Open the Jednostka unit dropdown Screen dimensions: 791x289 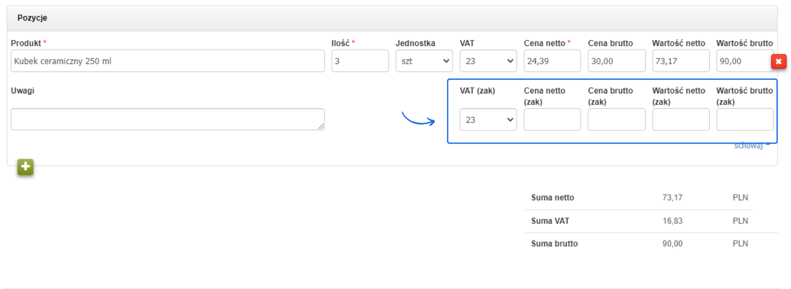click(424, 61)
